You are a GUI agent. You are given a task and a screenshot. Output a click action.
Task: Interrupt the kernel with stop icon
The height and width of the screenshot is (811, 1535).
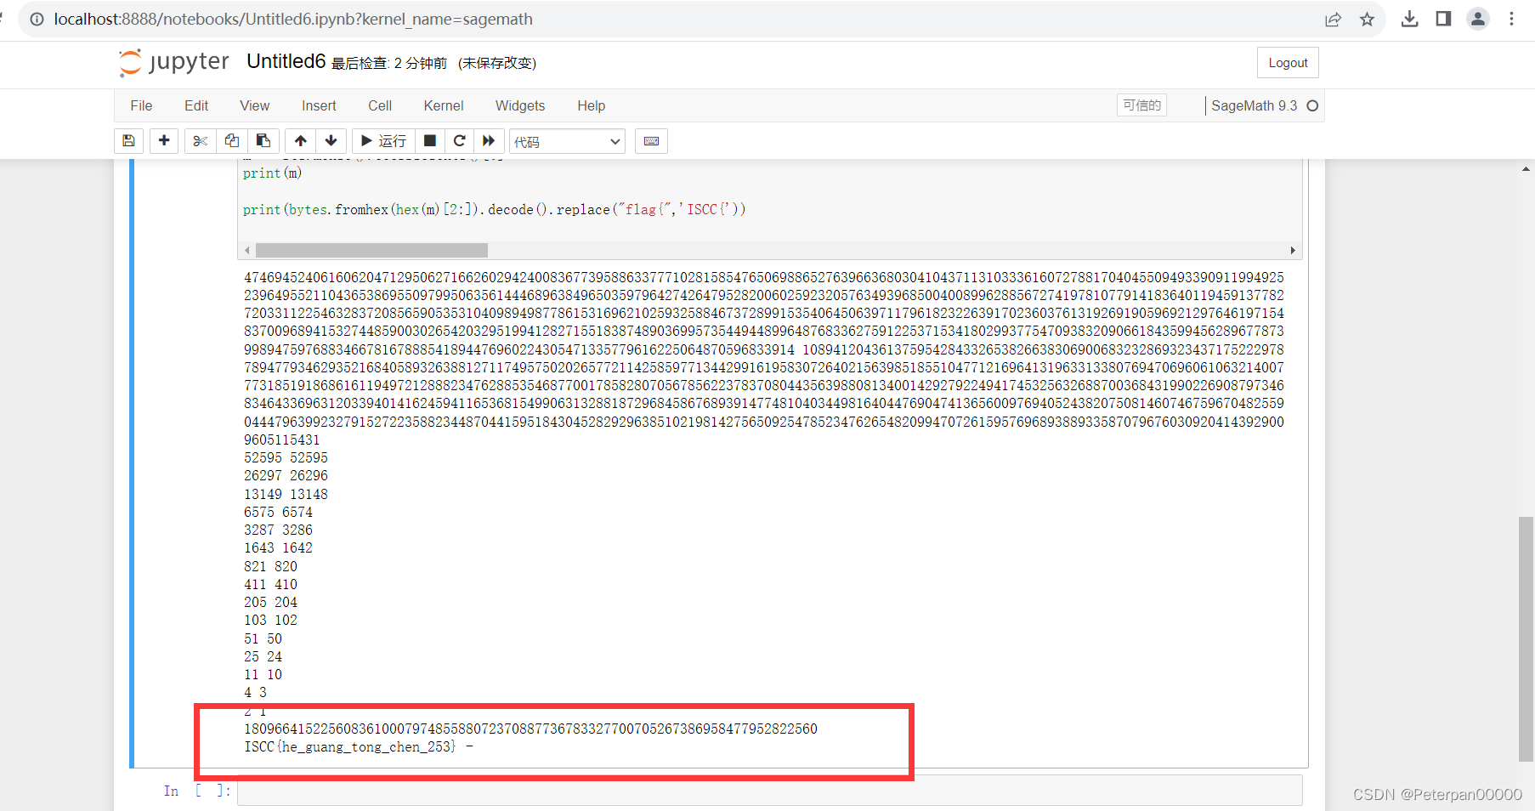tap(430, 141)
